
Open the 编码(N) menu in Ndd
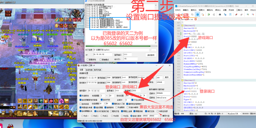[210, 10]
